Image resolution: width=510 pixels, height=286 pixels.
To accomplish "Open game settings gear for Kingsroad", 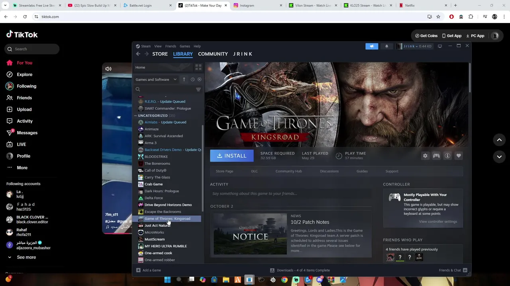I will coord(425,156).
